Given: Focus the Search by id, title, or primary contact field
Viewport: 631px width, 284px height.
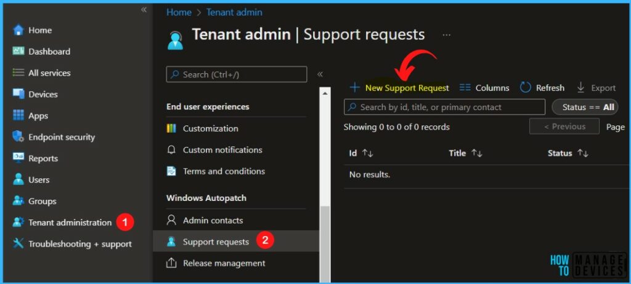Looking at the screenshot, I should pyautogui.click(x=444, y=107).
